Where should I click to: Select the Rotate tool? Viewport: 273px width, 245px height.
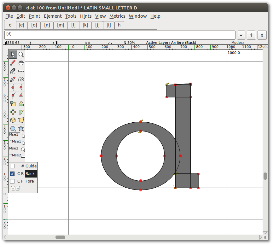13,112
